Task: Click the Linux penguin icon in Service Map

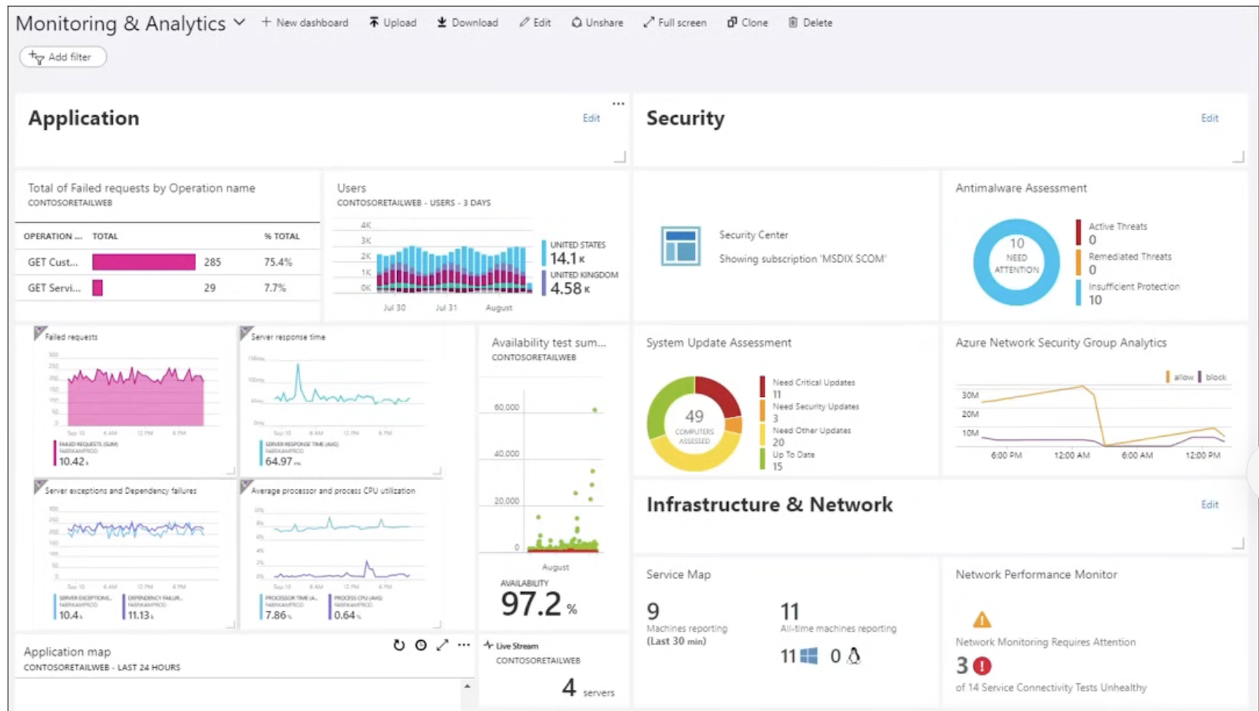Action: point(854,656)
